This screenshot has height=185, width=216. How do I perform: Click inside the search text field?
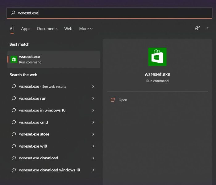pos(108,13)
